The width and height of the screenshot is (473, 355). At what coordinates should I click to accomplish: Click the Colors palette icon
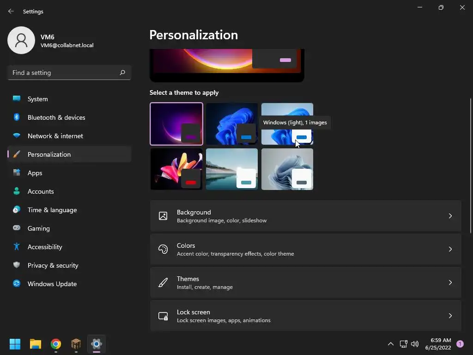(163, 249)
